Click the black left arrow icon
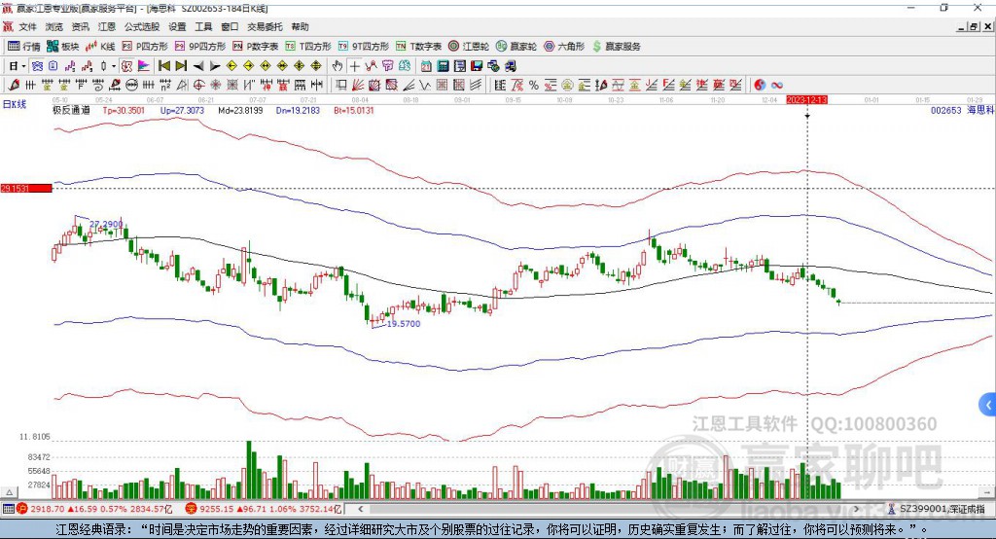The height and width of the screenshot is (539, 996). point(198,66)
